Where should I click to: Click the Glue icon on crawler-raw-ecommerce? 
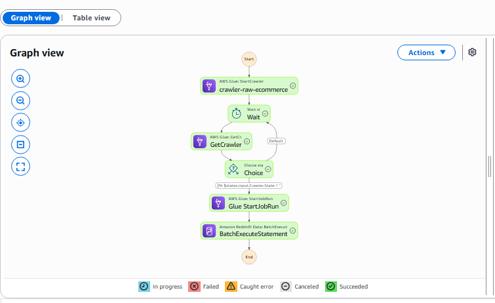[x=209, y=86]
